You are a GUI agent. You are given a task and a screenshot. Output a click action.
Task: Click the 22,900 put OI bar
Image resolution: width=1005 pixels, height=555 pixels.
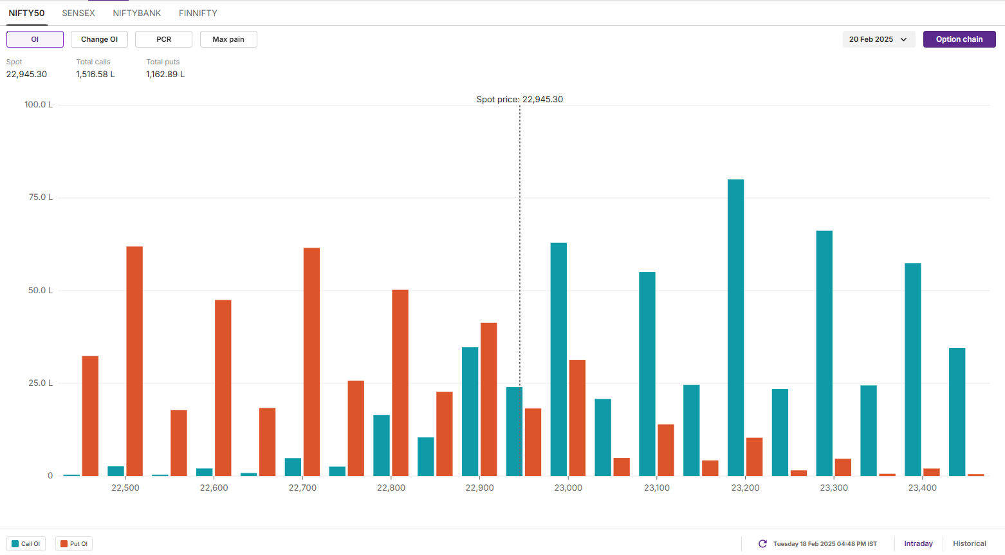click(x=489, y=399)
